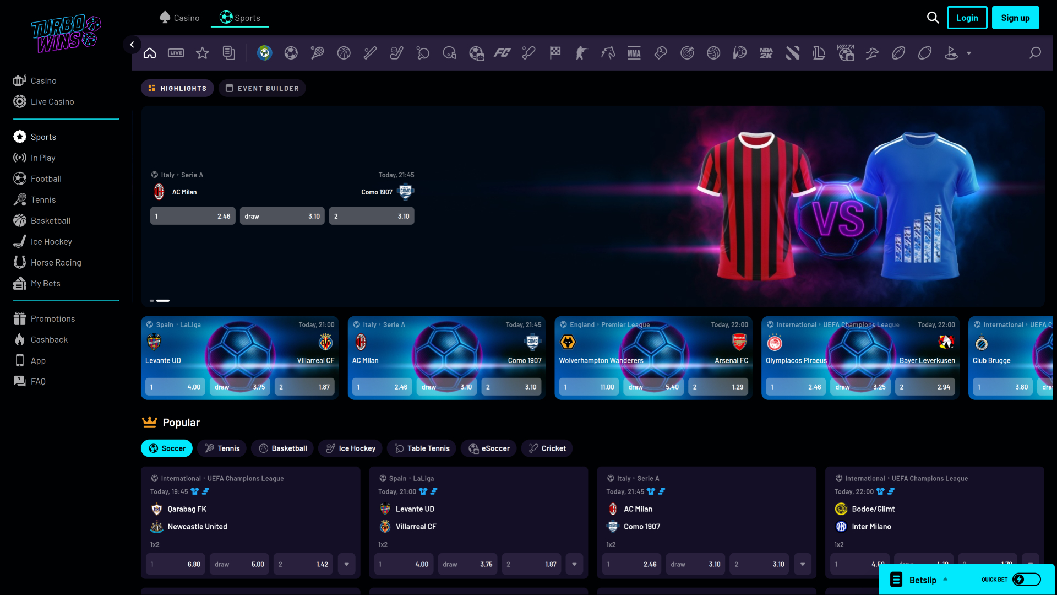Screen dimensions: 1057x595
Task: Toggle Quick Bet in the betslip
Action: pos(1027,579)
